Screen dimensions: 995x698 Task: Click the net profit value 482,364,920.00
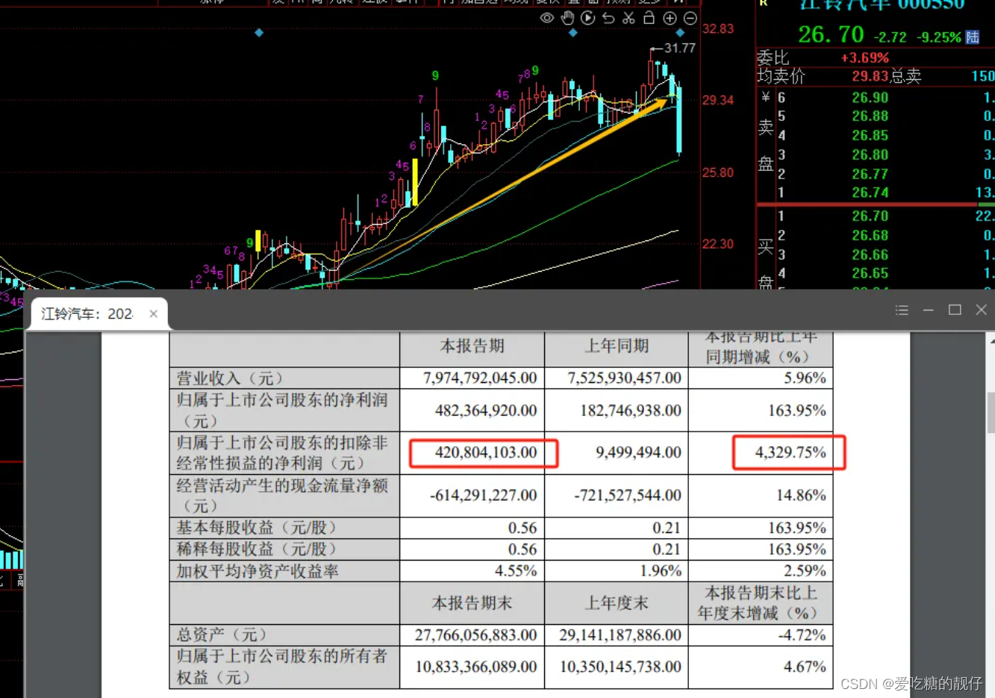486,411
